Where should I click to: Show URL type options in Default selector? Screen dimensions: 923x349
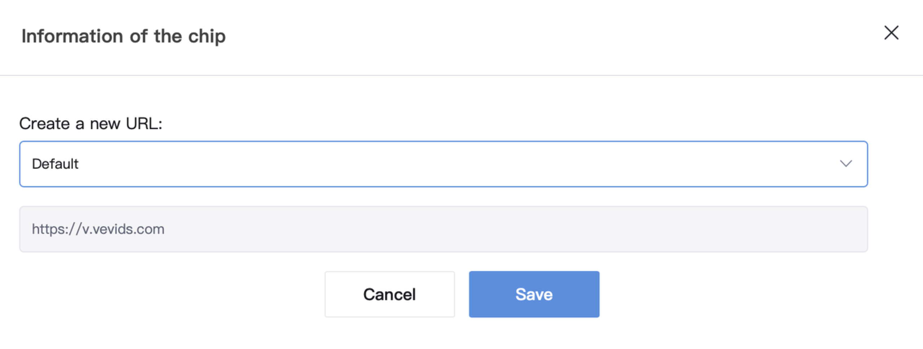443,164
